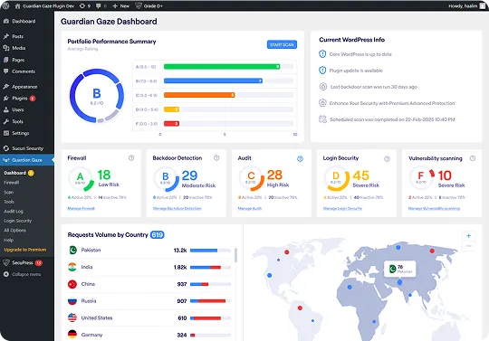Click the Pakistan tooltip on the map
The width and height of the screenshot is (489, 341).
pyautogui.click(x=400, y=269)
